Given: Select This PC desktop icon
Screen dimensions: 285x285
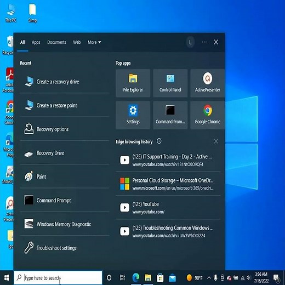Looking at the screenshot, I should point(10,13).
